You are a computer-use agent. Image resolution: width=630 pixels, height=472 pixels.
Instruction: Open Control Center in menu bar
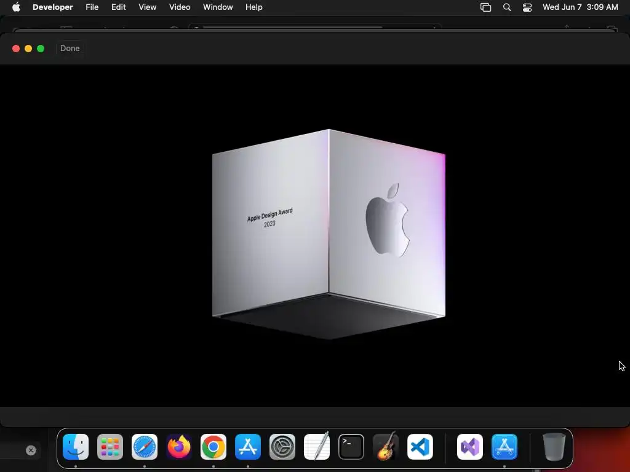[x=527, y=7]
